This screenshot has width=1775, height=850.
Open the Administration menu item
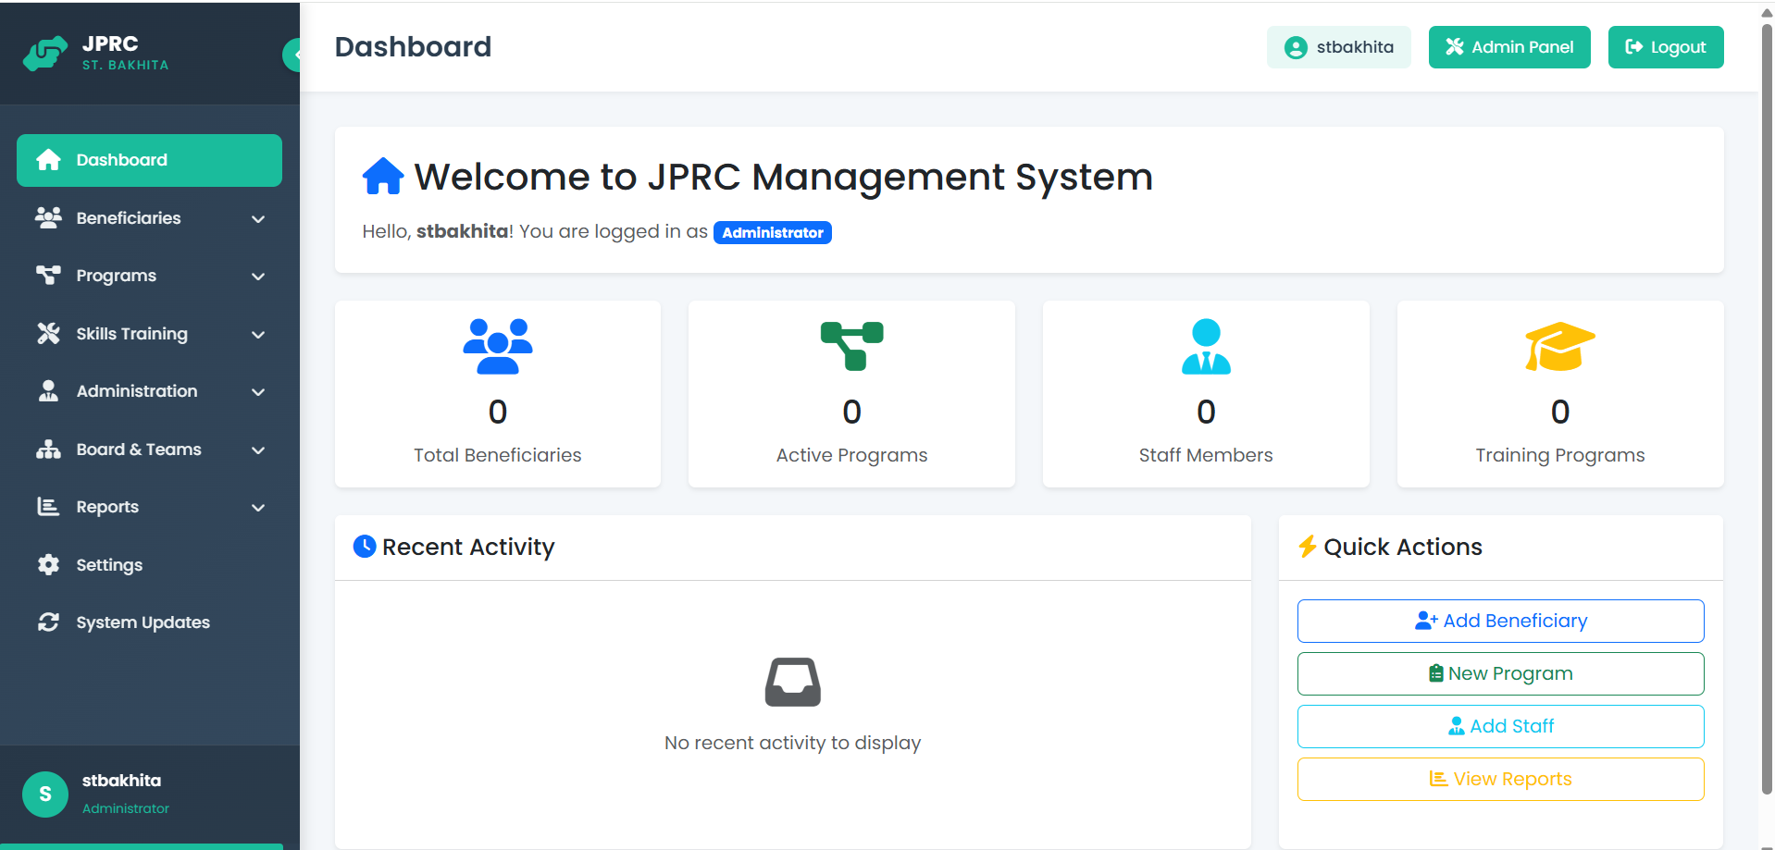click(x=136, y=390)
